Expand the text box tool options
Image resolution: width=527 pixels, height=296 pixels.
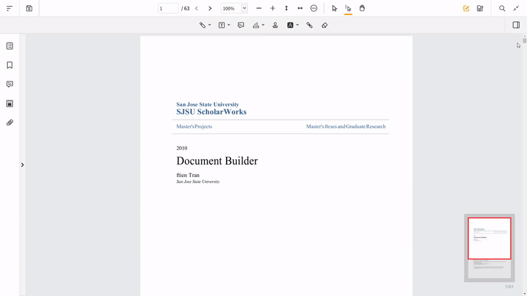[x=229, y=25]
